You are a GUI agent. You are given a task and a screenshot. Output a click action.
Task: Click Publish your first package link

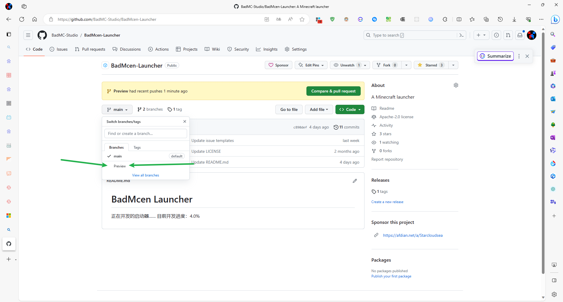[x=391, y=276]
